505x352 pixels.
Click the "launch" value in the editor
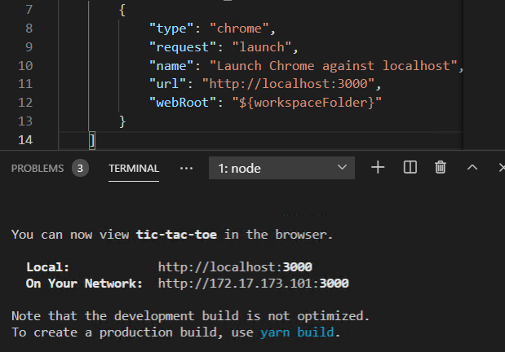262,47
